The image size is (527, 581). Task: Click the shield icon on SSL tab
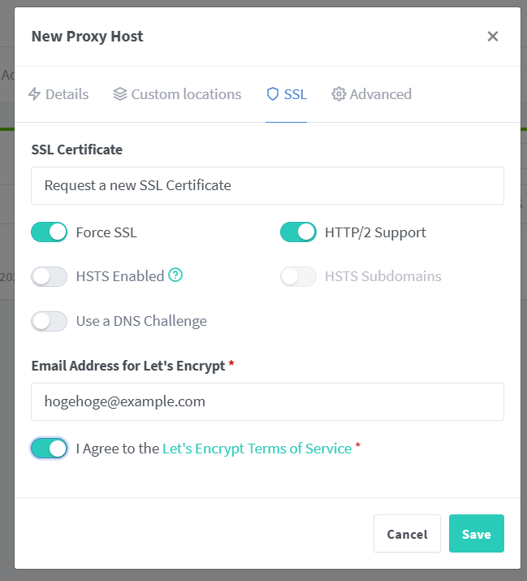coord(273,94)
